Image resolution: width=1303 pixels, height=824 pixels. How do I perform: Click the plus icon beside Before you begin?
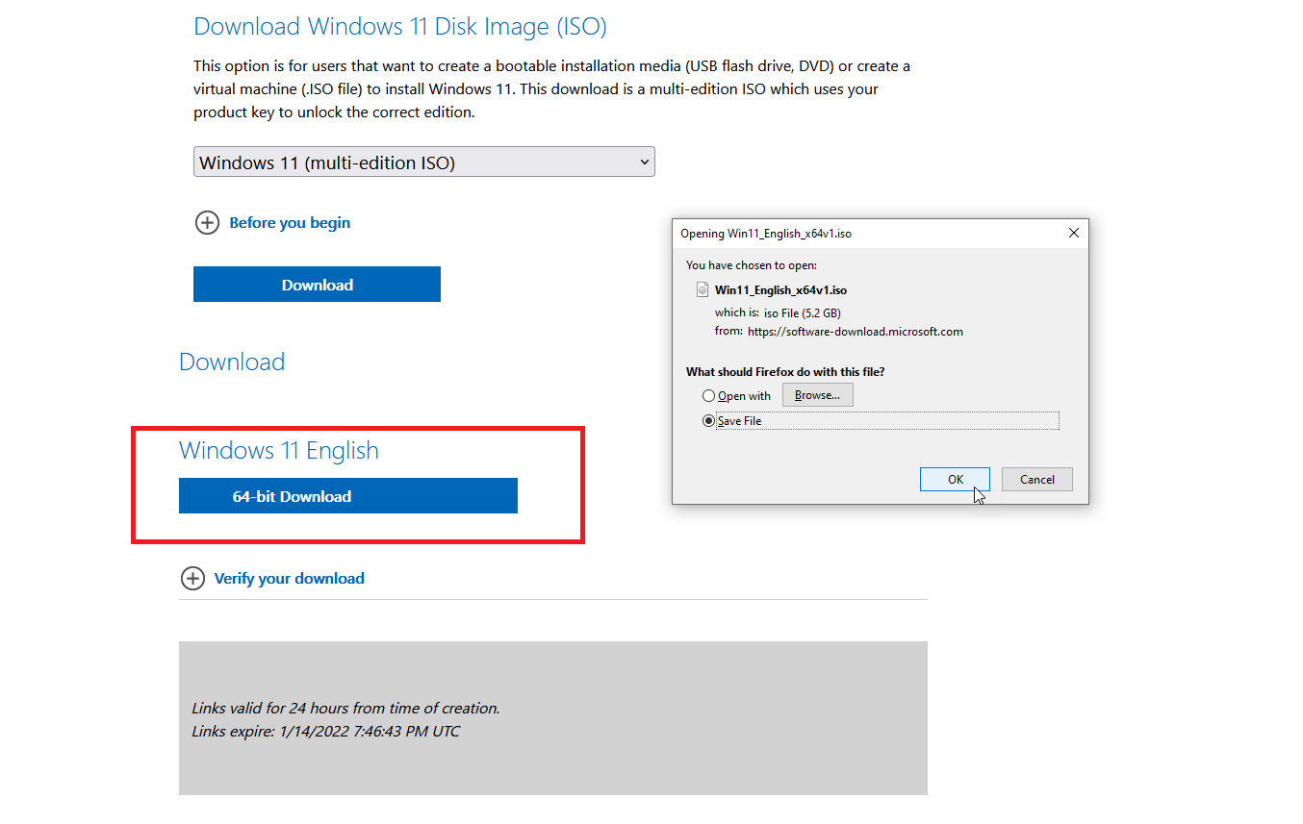pyautogui.click(x=207, y=222)
